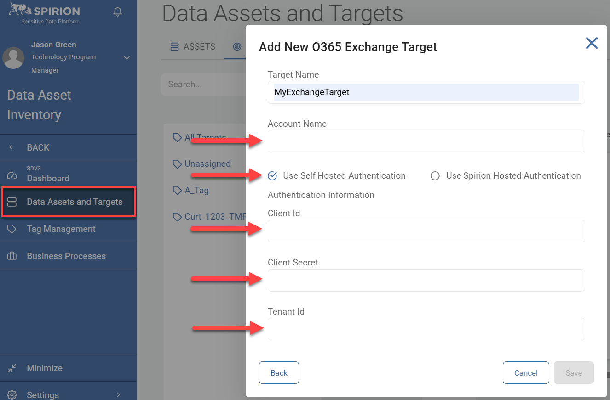Click the notification bell icon
The height and width of the screenshot is (400, 610).
pyautogui.click(x=118, y=11)
